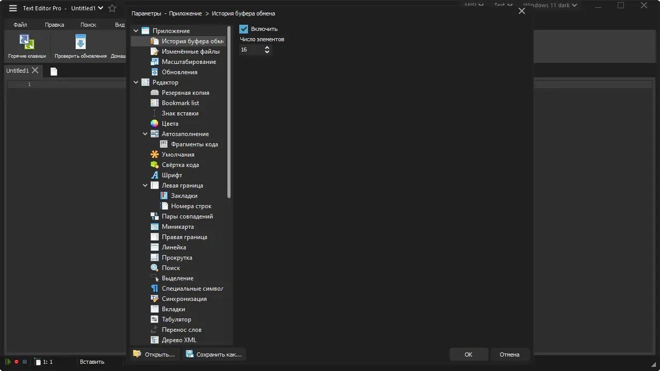Click the Открыть... button

(x=154, y=355)
